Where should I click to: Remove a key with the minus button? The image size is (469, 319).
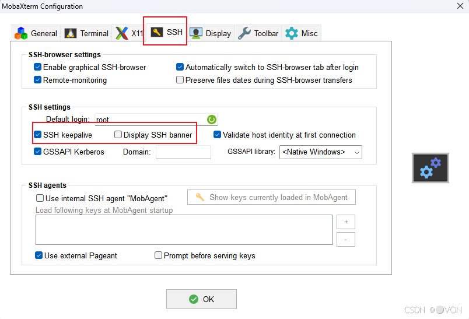pyautogui.click(x=346, y=240)
